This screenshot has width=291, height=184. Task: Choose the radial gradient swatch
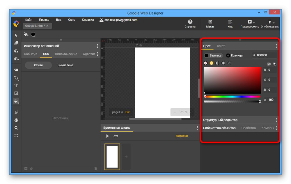coord(223,63)
